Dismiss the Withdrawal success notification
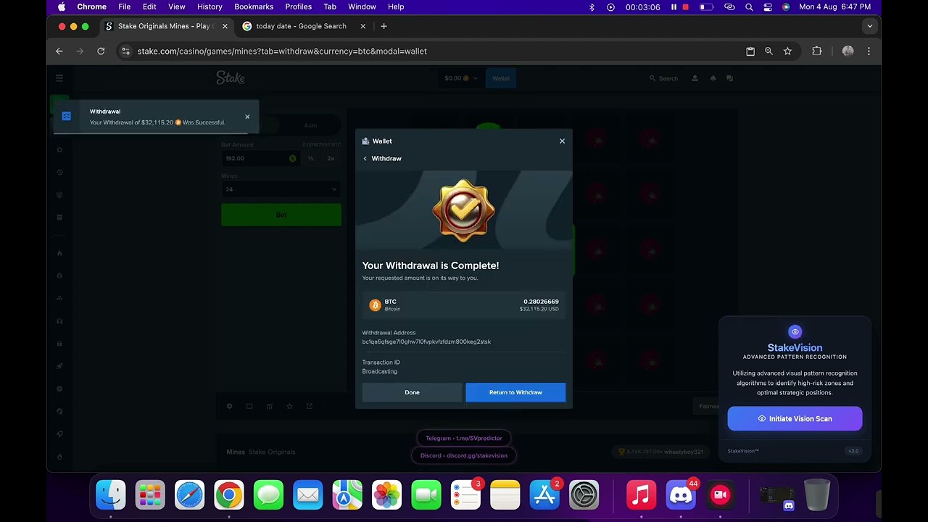The height and width of the screenshot is (522, 928). click(247, 117)
